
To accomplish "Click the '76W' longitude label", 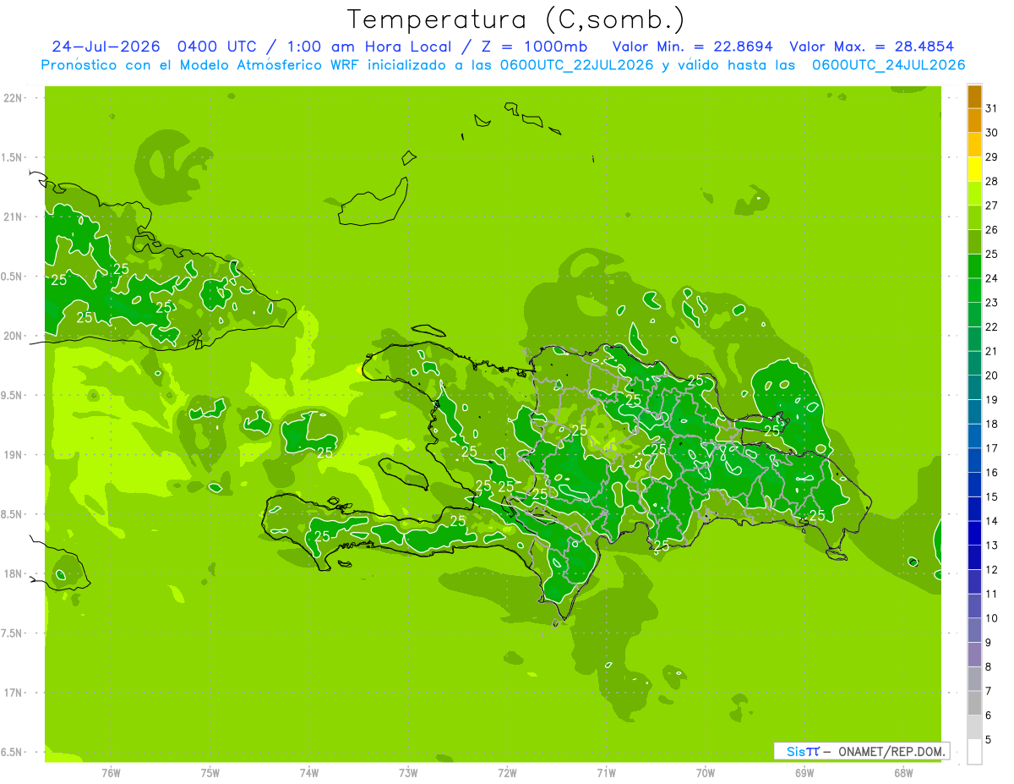I will [111, 773].
